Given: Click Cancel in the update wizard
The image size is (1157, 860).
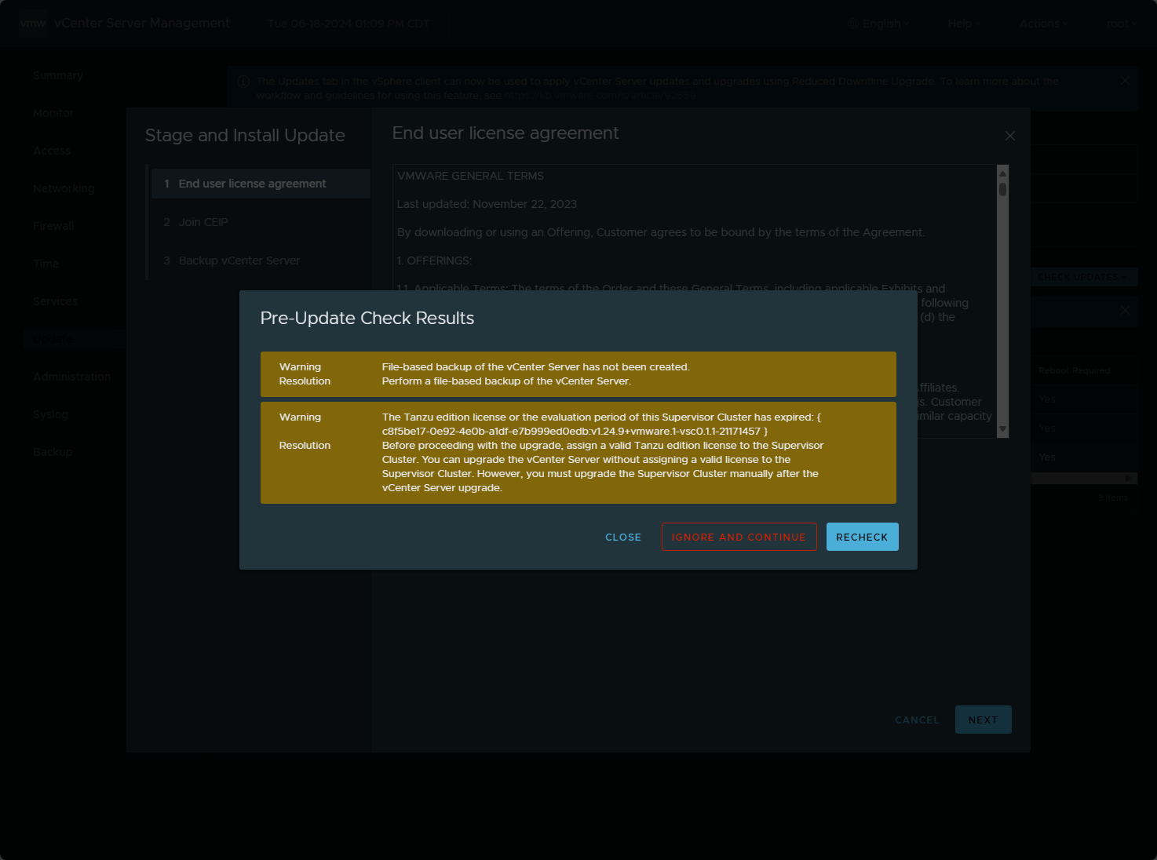Looking at the screenshot, I should [x=917, y=720].
